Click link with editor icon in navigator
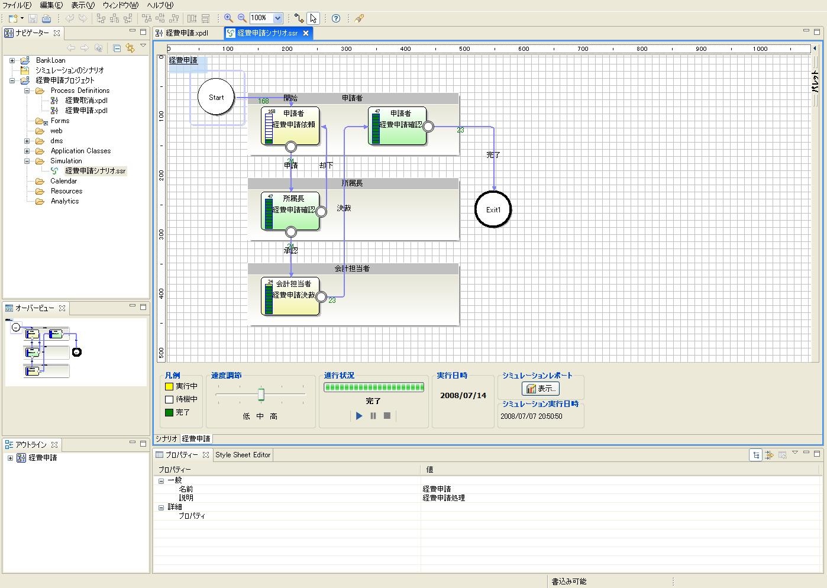Screen dimensions: 827x588 tap(130, 48)
